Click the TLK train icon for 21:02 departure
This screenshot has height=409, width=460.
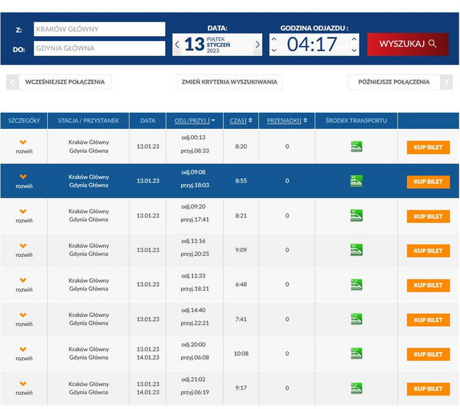[356, 388]
